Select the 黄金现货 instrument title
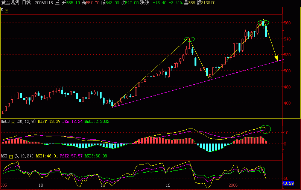Image resolution: width=301 pixels, height=190 pixels. (10, 3)
